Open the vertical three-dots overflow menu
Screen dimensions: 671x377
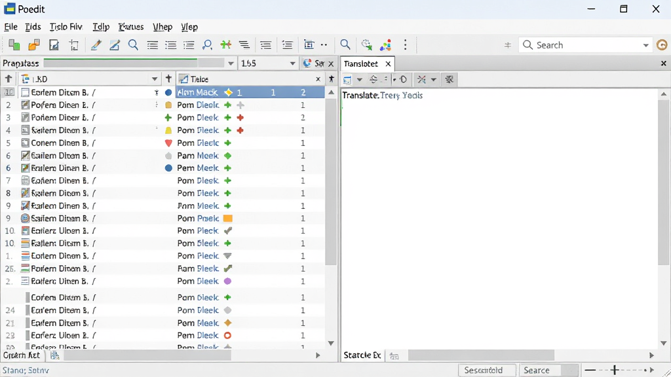[x=405, y=45]
